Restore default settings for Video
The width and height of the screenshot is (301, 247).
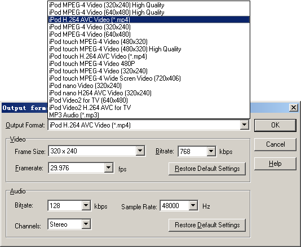(207, 169)
